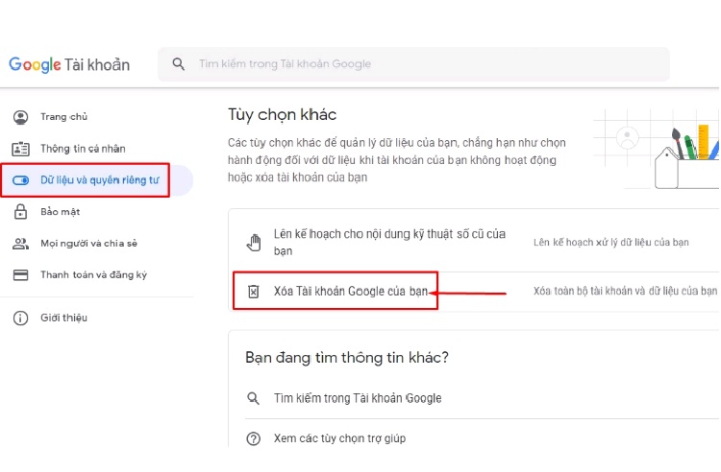
Task: Open Tìm kiếm trong Tài khoản Google link in card
Action: pos(358,398)
